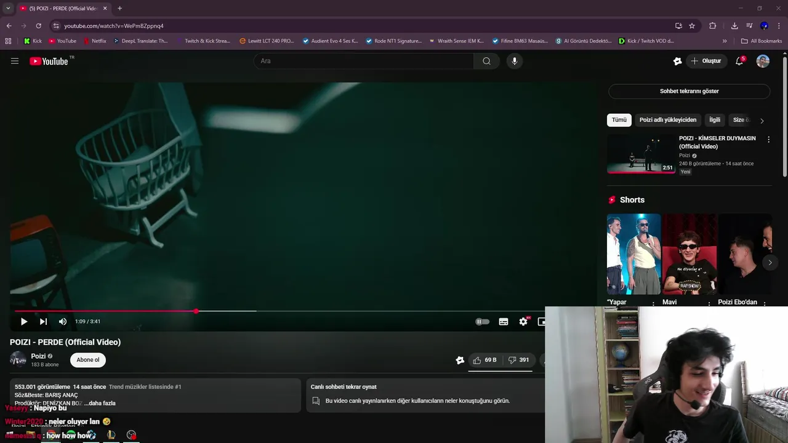This screenshot has height=443, width=788.
Task: Open YouTube notifications bell
Action: click(739, 61)
